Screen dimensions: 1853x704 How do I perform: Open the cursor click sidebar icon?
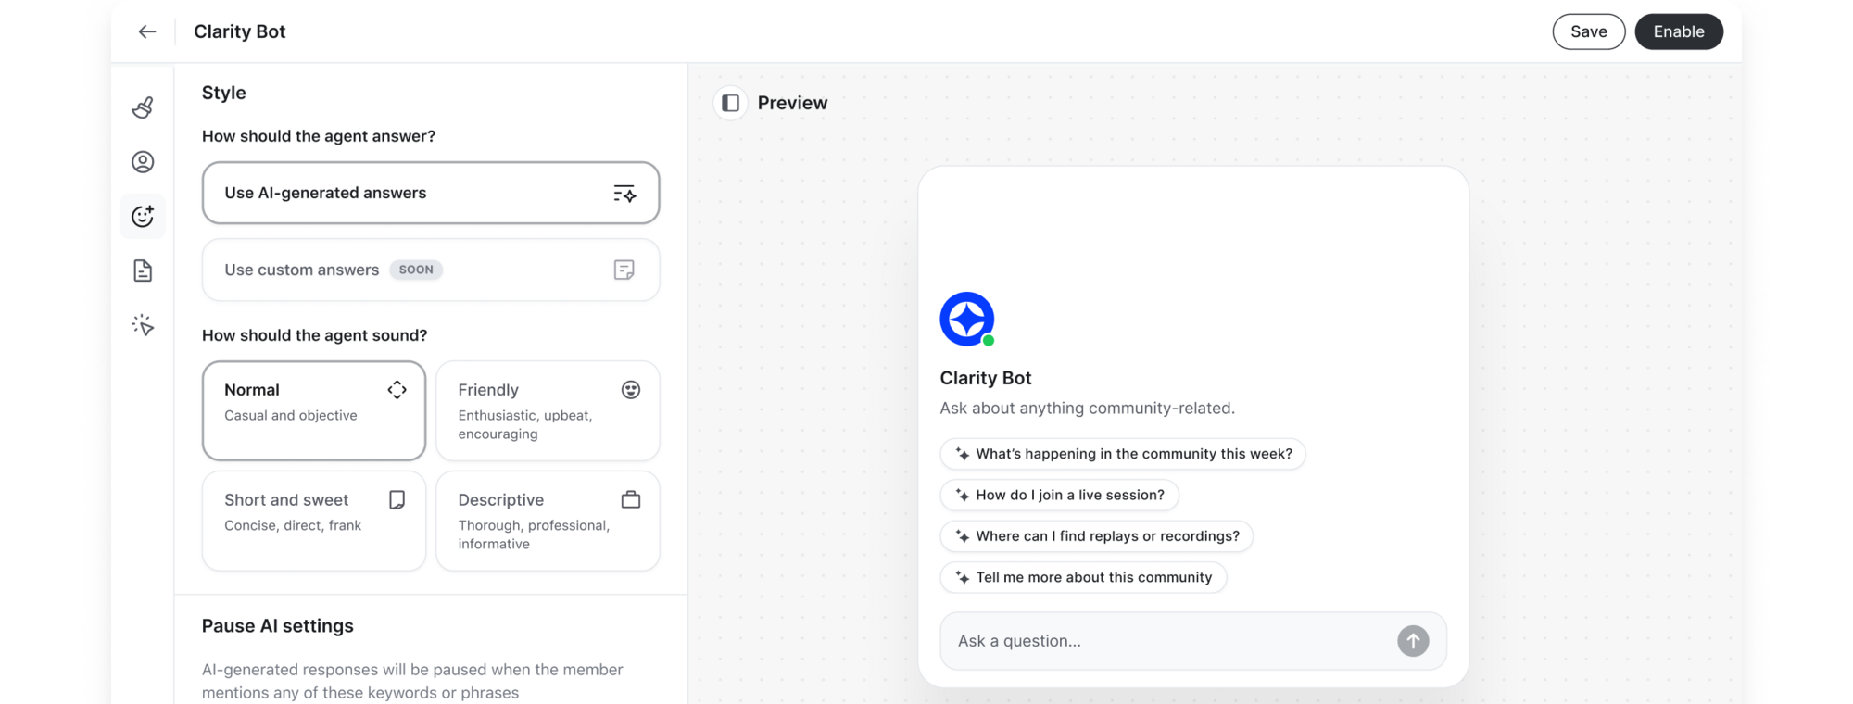(x=143, y=325)
